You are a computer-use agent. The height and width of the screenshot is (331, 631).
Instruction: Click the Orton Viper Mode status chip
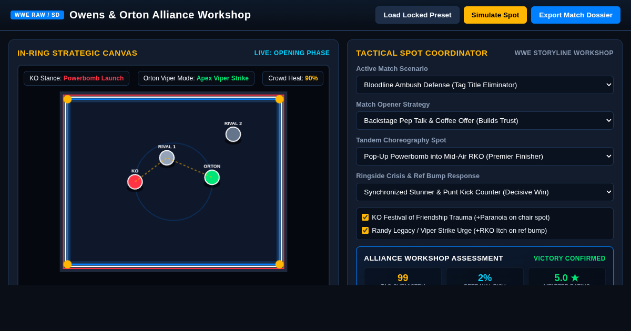click(196, 78)
